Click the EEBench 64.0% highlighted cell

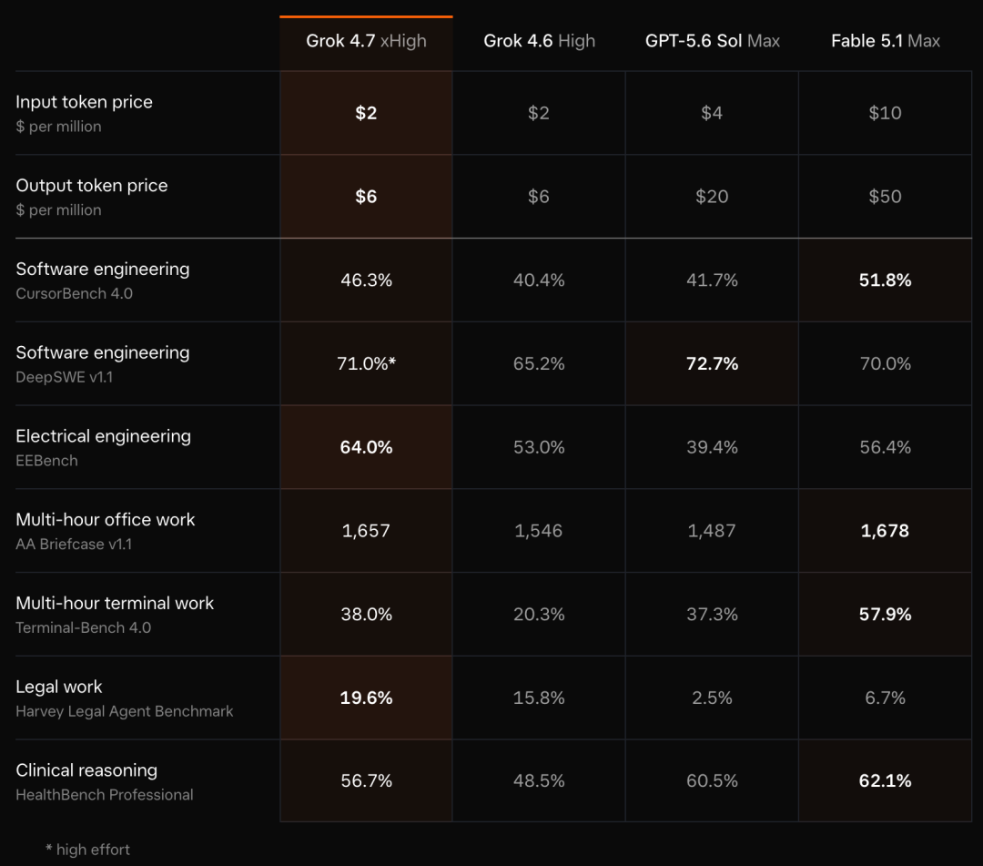[366, 447]
